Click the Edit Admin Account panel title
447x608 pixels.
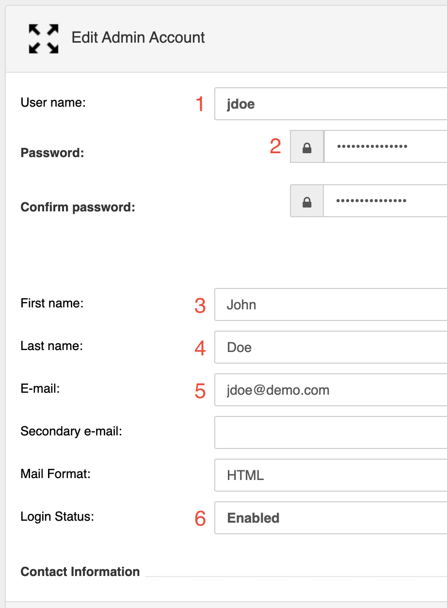(138, 38)
